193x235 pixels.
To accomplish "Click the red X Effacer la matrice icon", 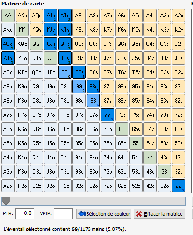I will 139,214.
